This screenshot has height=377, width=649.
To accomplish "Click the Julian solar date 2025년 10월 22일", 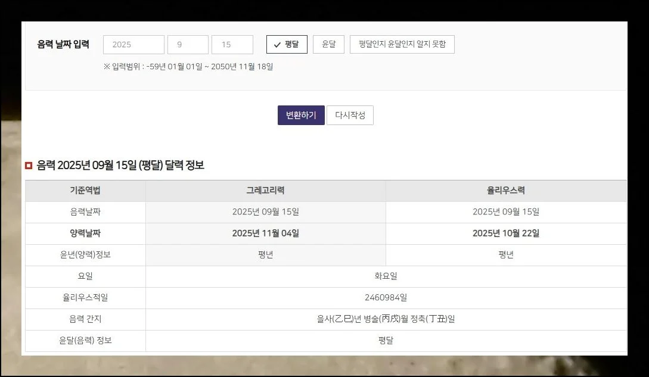I will (507, 233).
